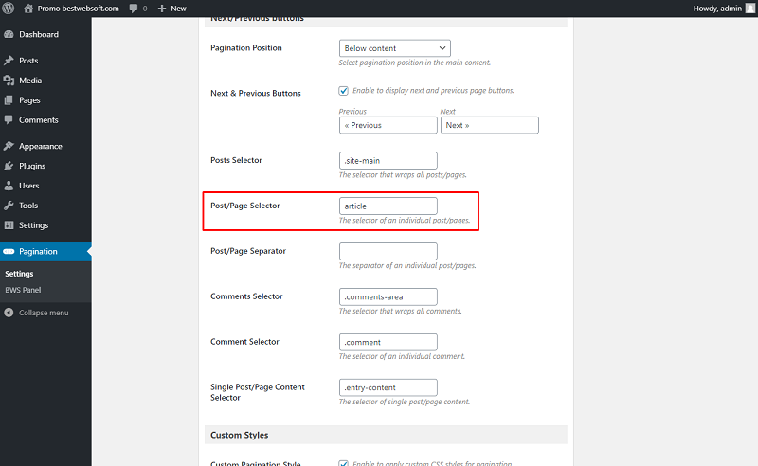Click the Media icon in sidebar

point(9,81)
